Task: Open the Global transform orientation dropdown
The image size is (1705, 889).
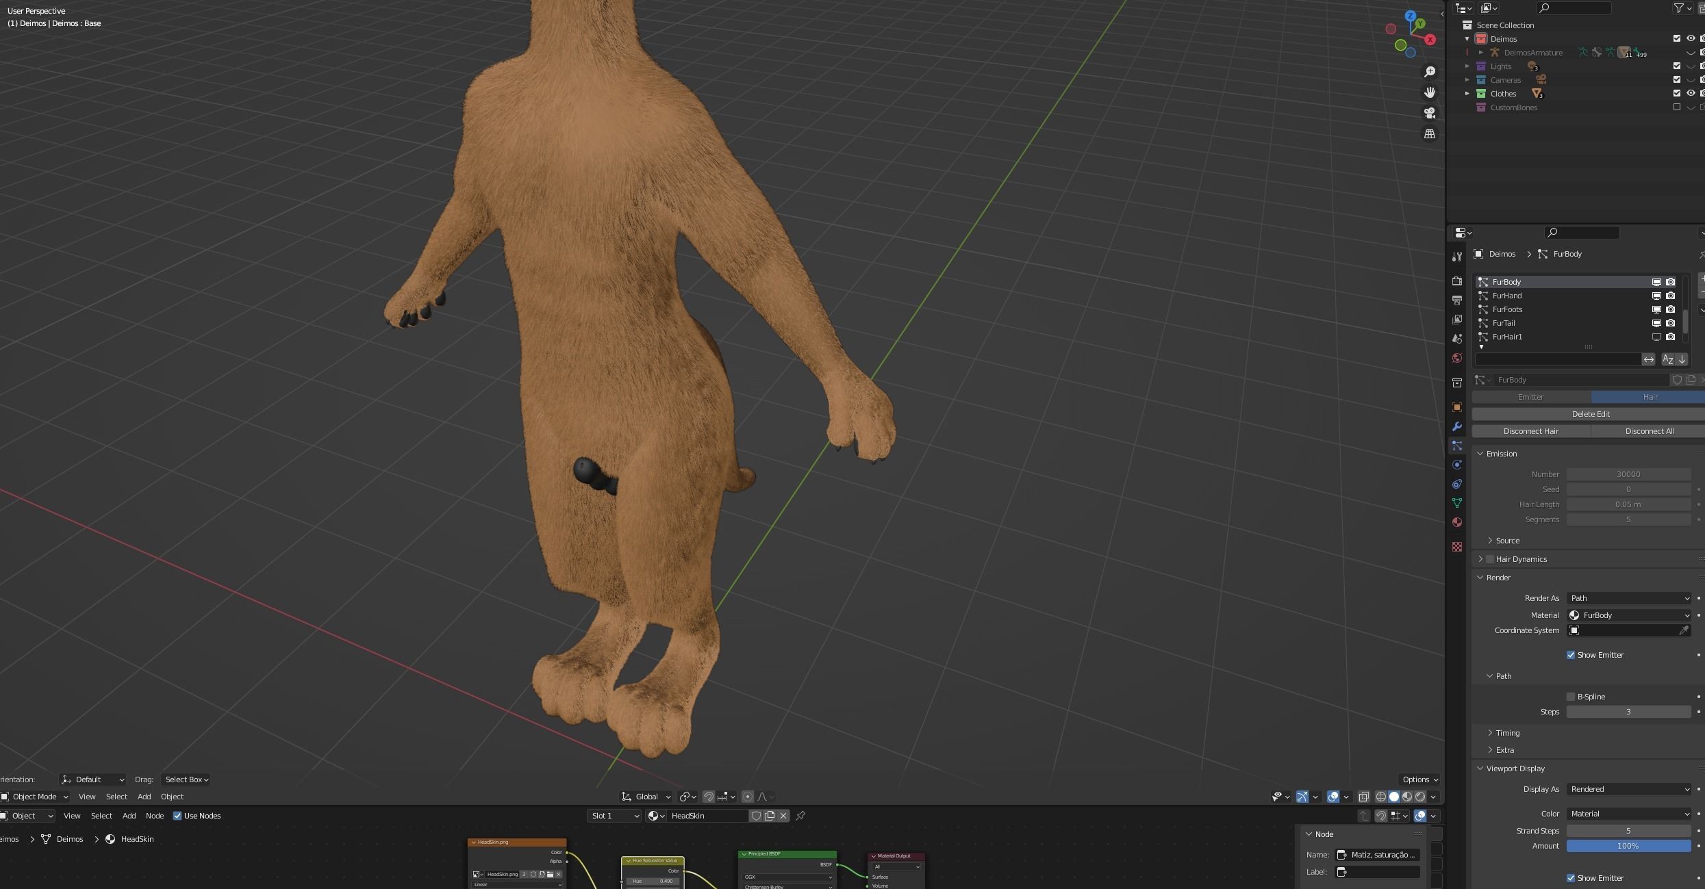Action: pyautogui.click(x=646, y=797)
